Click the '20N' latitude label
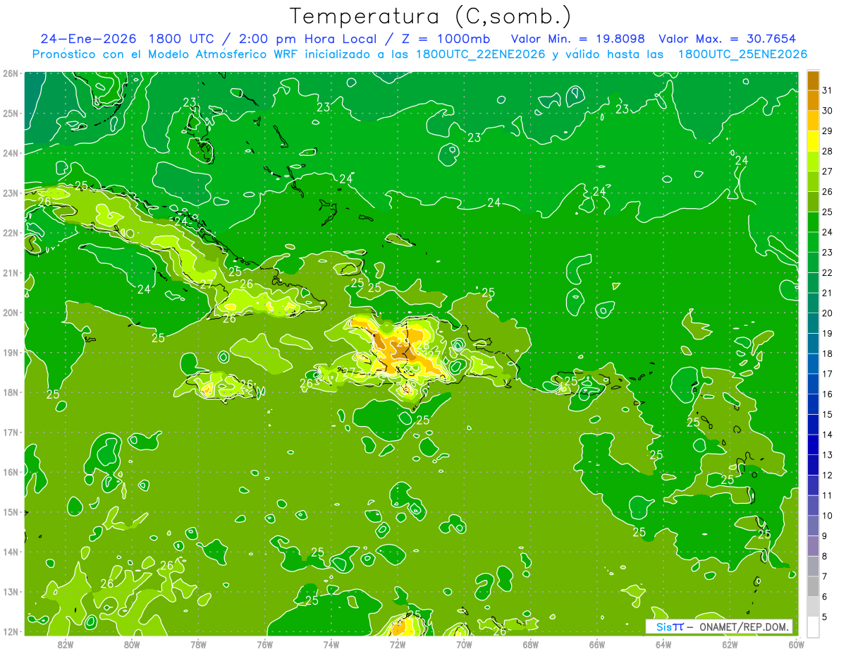 coord(10,313)
